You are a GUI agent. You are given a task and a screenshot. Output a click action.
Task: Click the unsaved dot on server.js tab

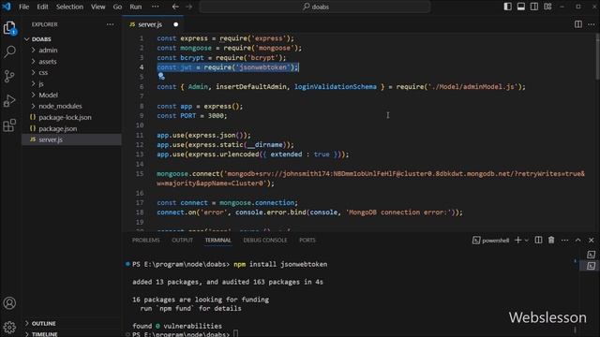click(x=175, y=24)
